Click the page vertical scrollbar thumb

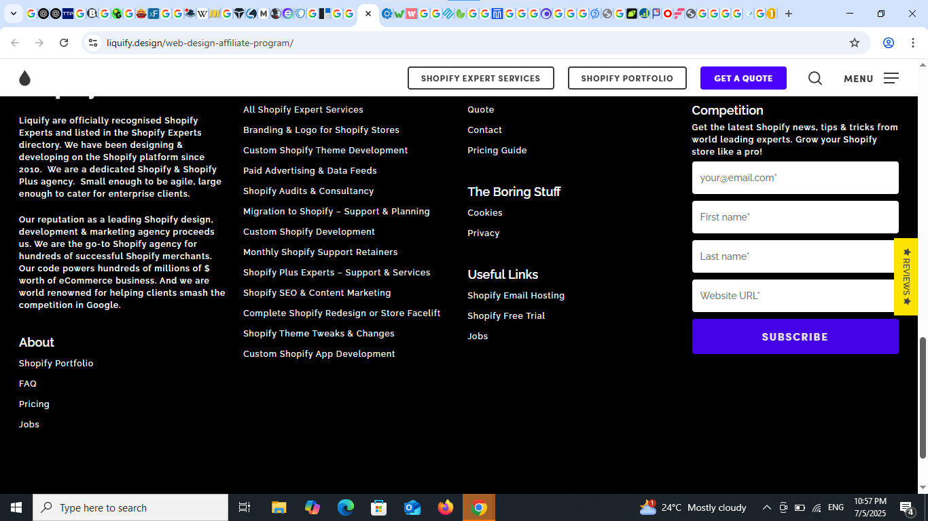point(923,397)
